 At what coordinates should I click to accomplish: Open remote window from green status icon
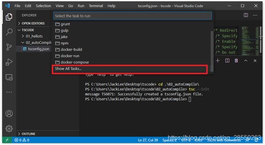tap(7, 140)
